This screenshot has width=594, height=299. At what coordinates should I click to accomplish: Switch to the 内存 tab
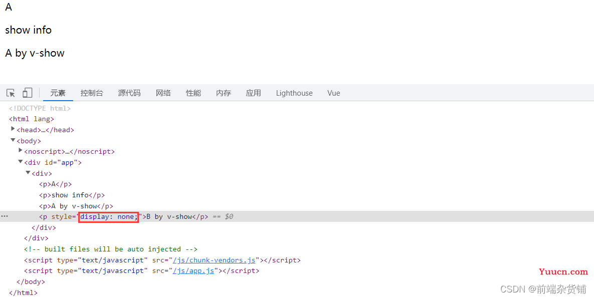click(x=224, y=93)
